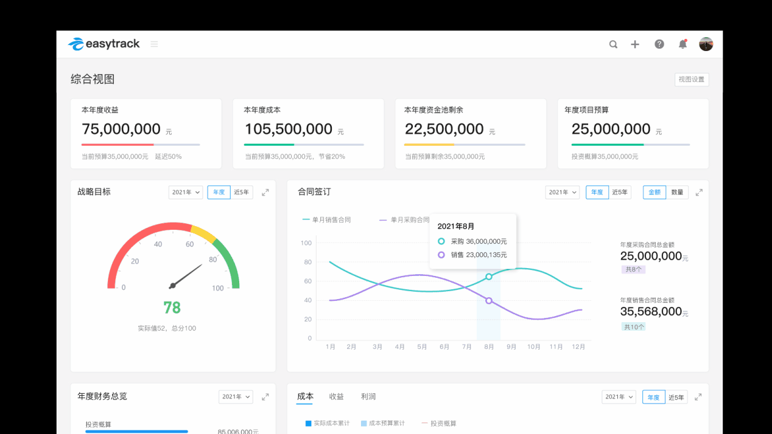Open the help question mark icon

[x=659, y=44]
